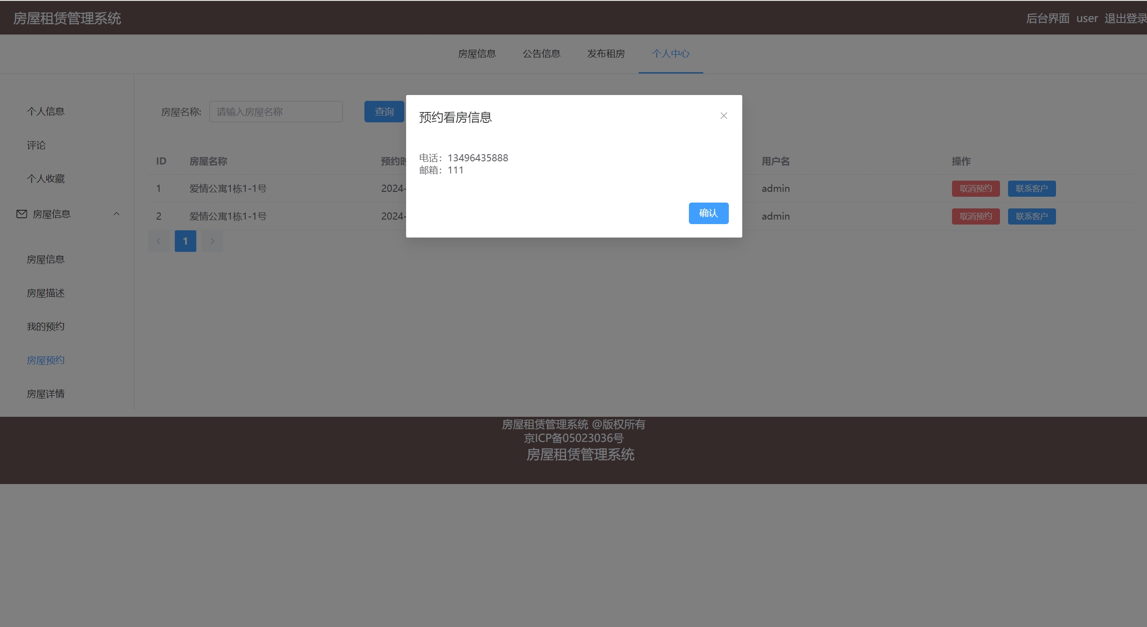This screenshot has width=1147, height=627.
Task: Open the 个人中心 tab
Action: coord(671,54)
